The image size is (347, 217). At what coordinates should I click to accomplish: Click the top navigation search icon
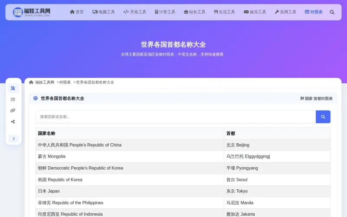click(332, 12)
